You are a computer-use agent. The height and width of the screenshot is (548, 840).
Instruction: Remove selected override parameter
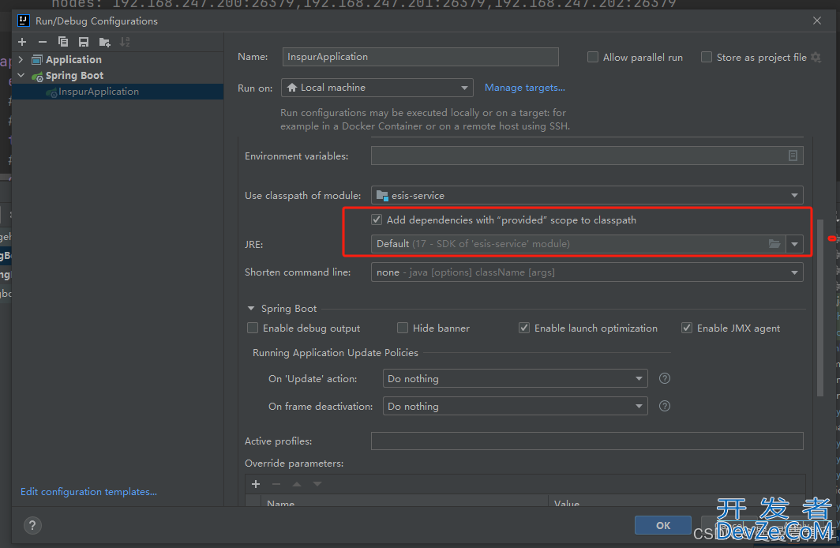[x=276, y=484]
